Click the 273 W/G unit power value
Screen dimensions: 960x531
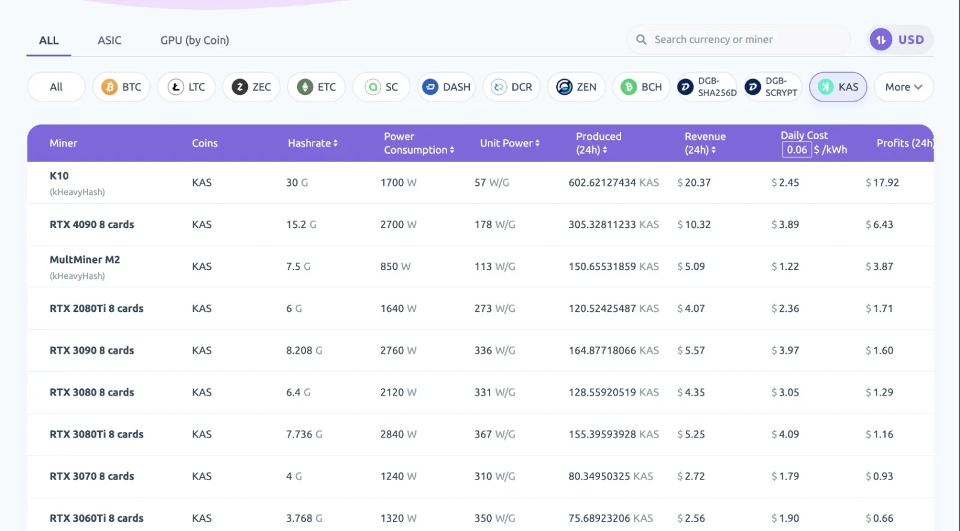pos(495,308)
